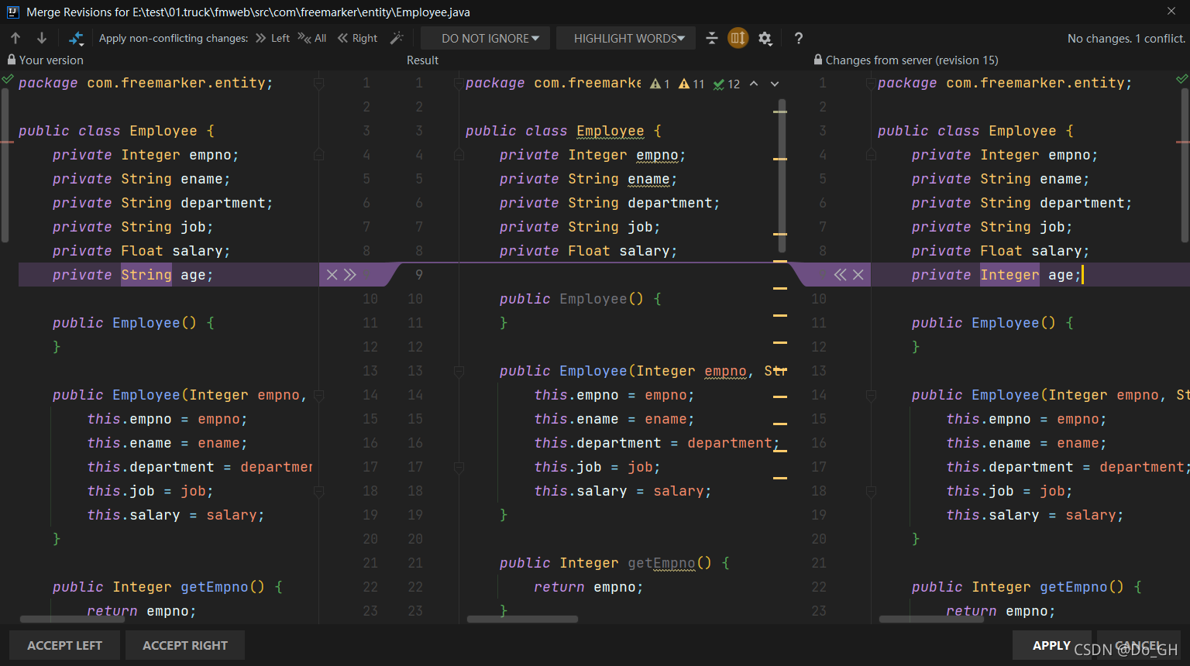Click the Your version lock icon
Screen dimensions: 1190x666
12,60
